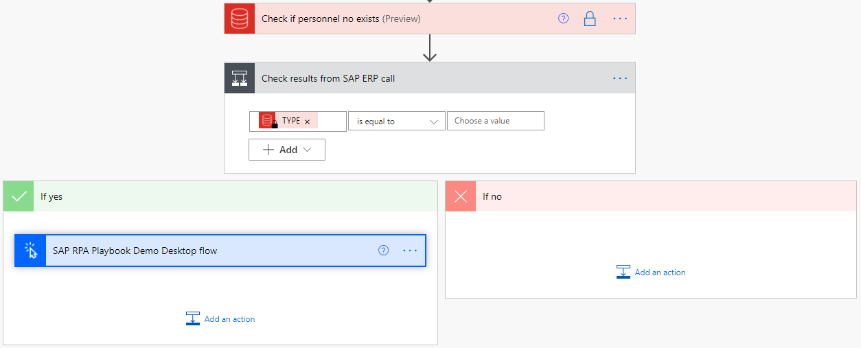Click the Add condition button
Viewport: 861px width, 348px height.
(287, 150)
